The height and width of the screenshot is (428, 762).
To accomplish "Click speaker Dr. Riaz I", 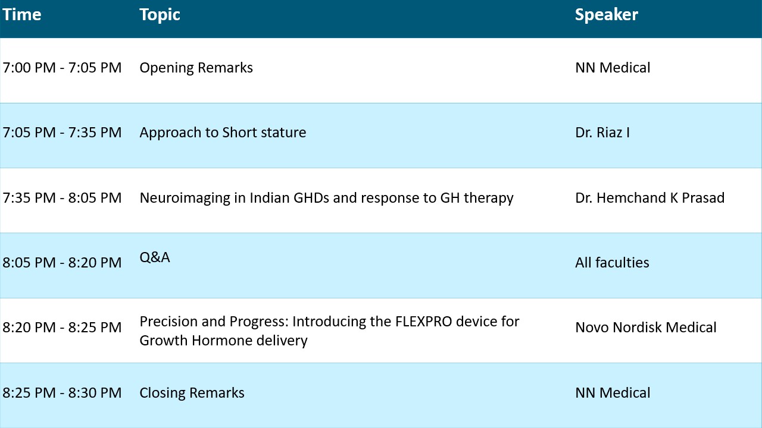I will (x=602, y=133).
